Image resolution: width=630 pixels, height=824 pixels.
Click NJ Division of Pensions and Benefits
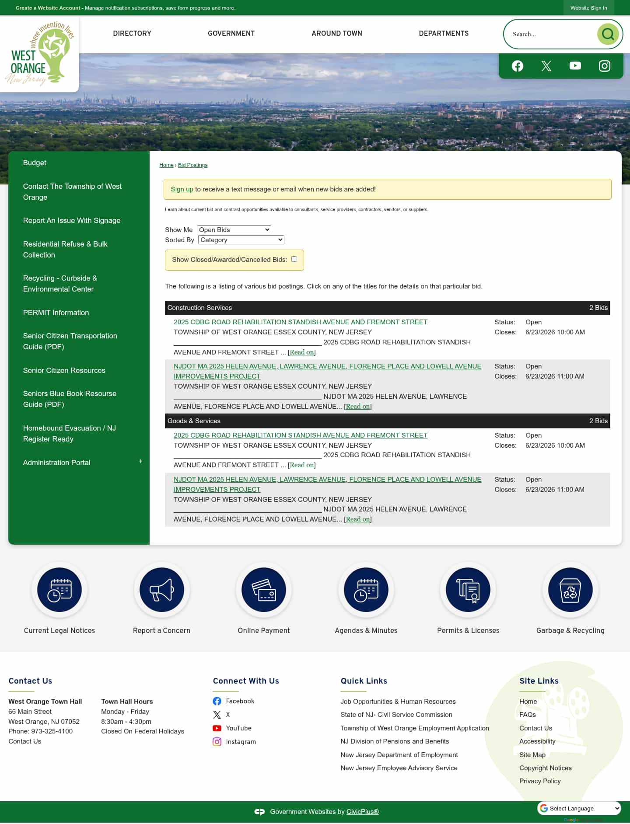[x=395, y=741]
